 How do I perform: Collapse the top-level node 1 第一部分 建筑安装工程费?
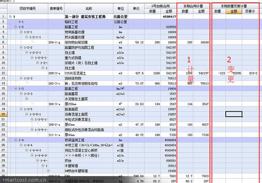pos(10,17)
